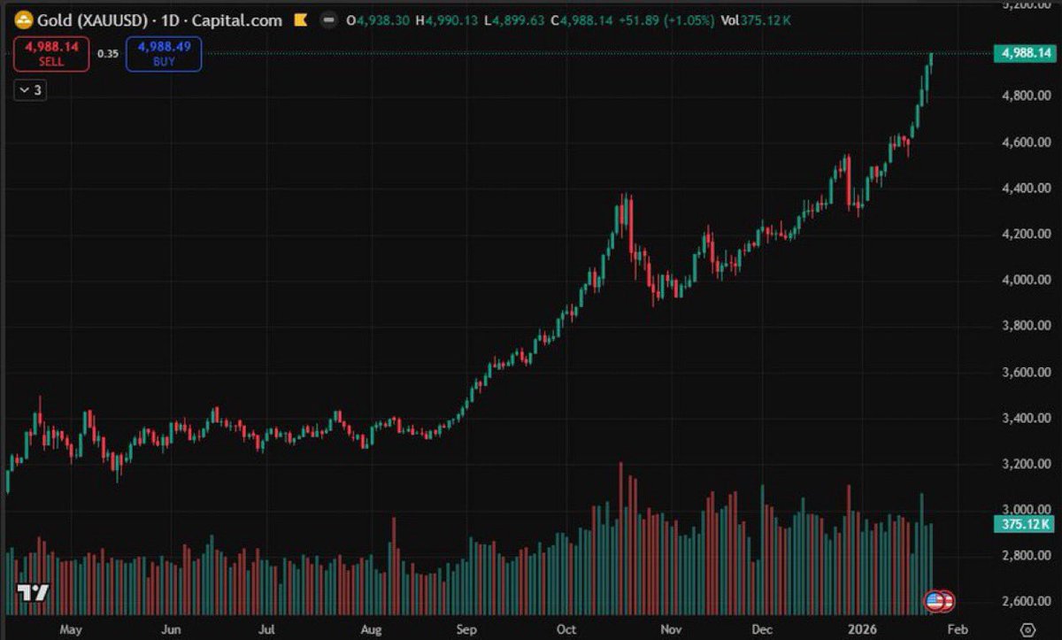Click the 3,000.00 price axis label

tap(1027, 510)
